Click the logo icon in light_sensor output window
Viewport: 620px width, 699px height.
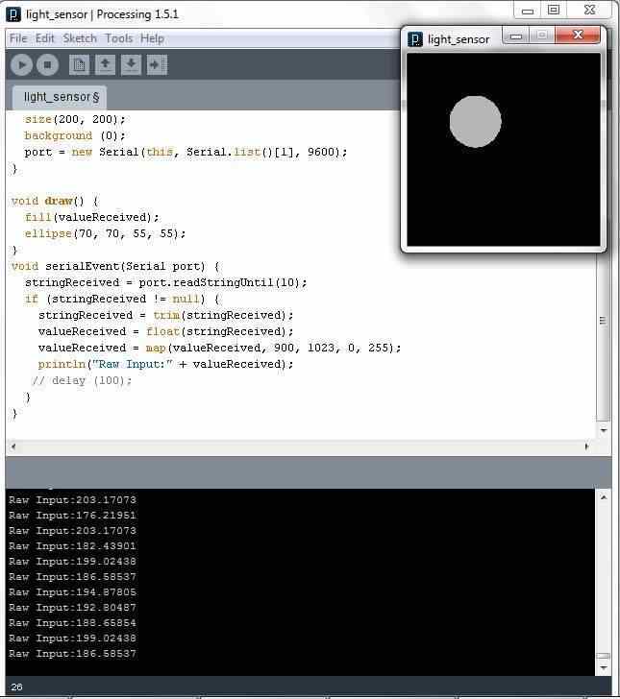pyautogui.click(x=415, y=39)
